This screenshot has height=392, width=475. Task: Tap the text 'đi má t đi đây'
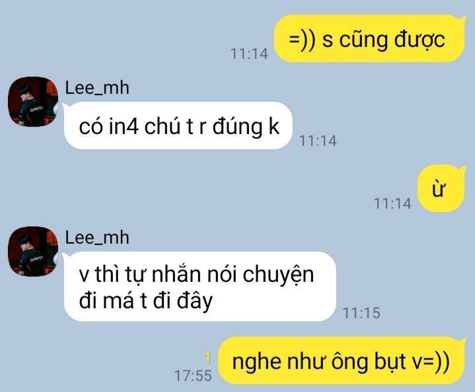[x=146, y=301]
